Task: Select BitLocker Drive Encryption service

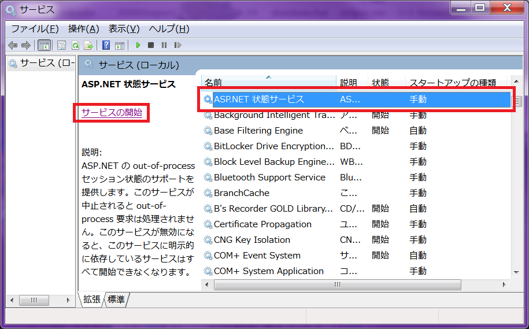Action: coord(274,146)
